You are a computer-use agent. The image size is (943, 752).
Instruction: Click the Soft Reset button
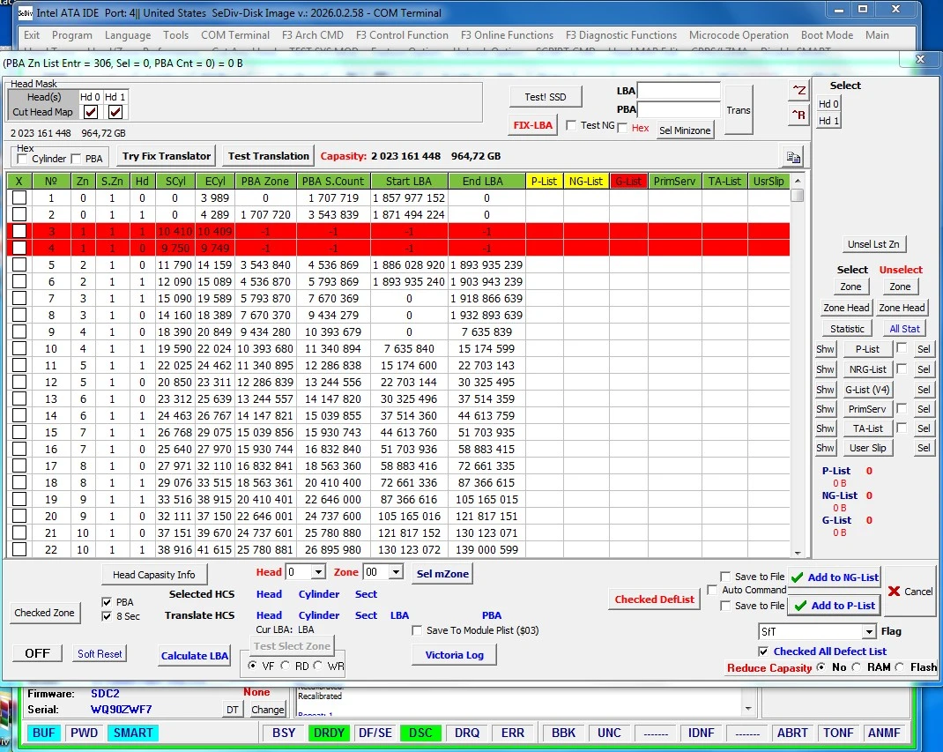(100, 654)
